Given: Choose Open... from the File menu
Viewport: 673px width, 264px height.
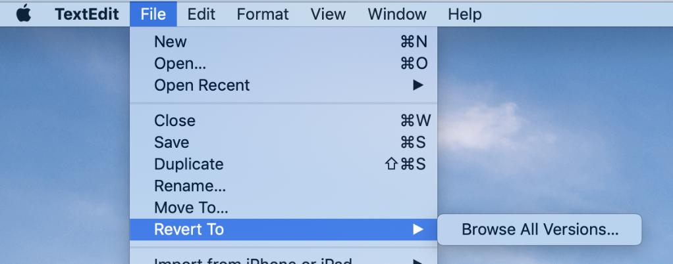Looking at the screenshot, I should click(x=283, y=64).
